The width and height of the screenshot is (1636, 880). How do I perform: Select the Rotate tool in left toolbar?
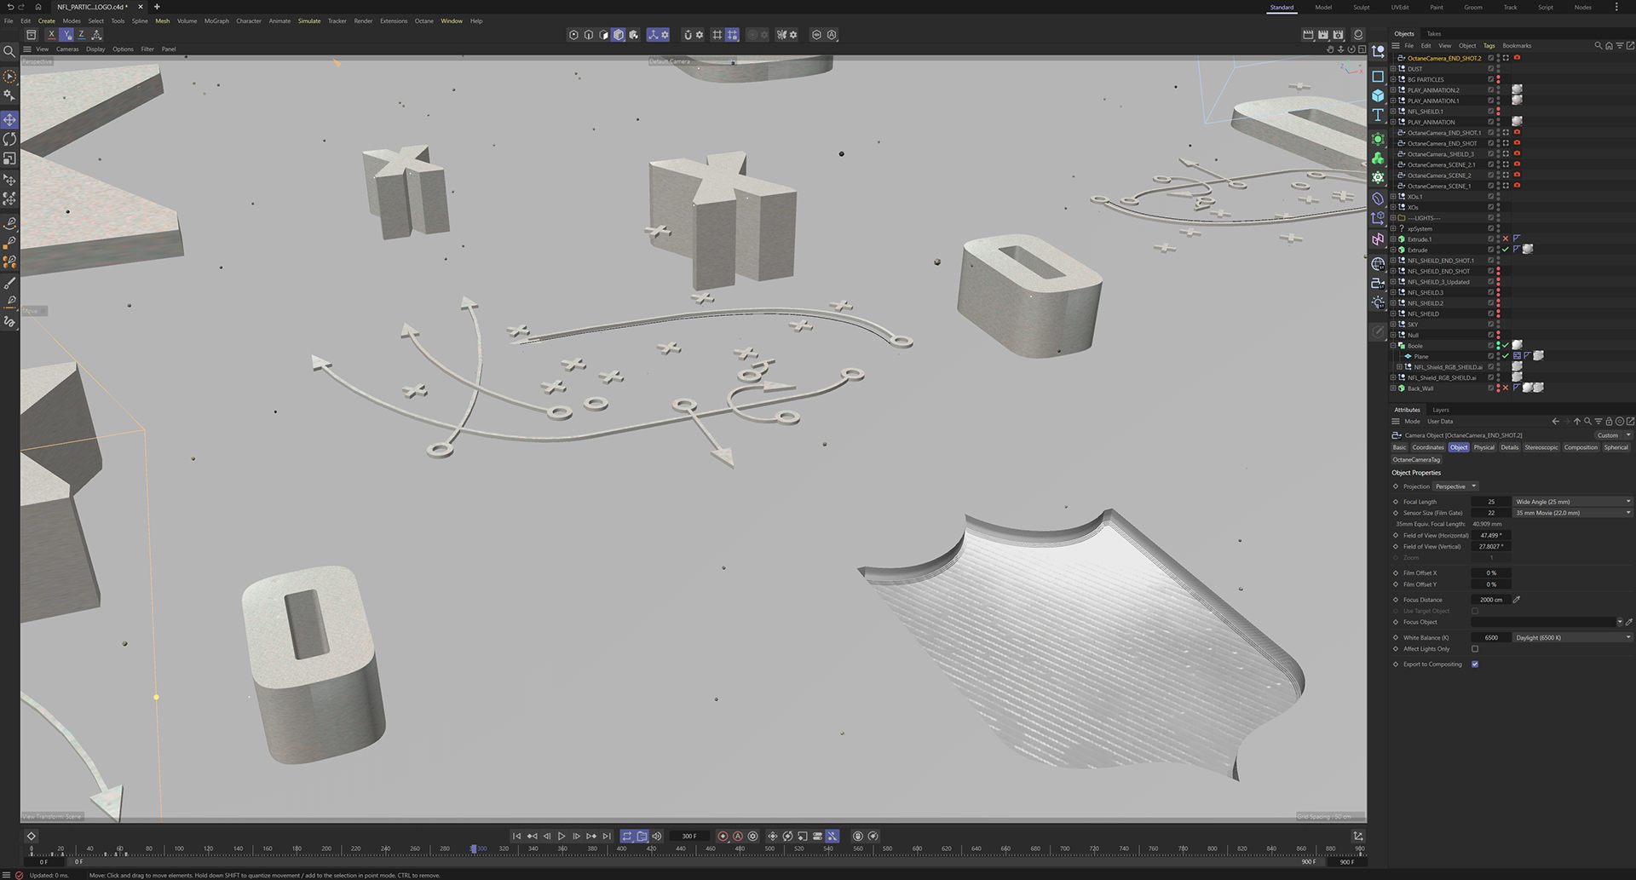9,139
